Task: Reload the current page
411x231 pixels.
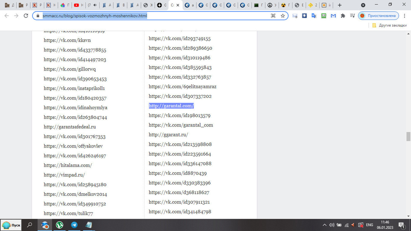Action: 26,15
